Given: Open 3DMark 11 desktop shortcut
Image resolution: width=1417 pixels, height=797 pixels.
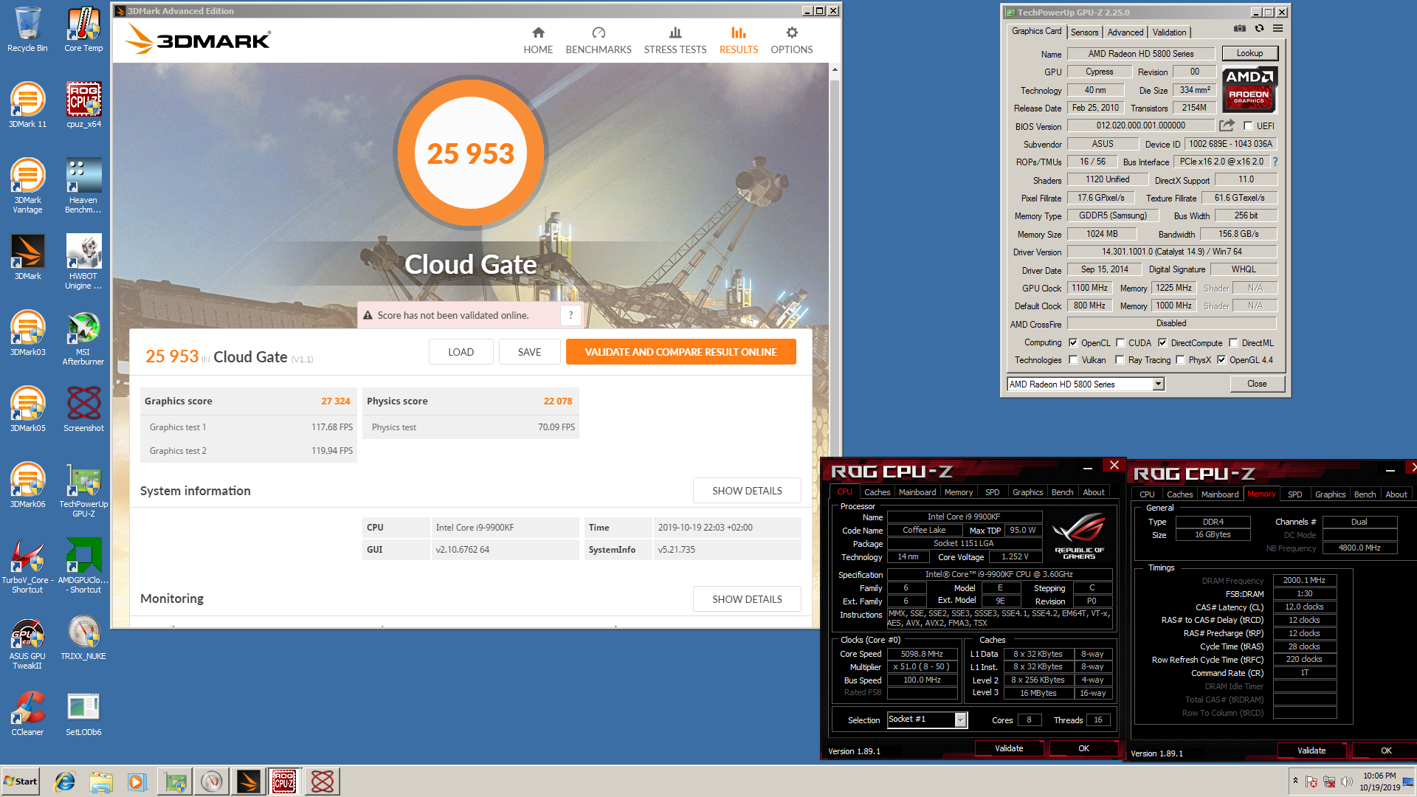Looking at the screenshot, I should (x=27, y=106).
